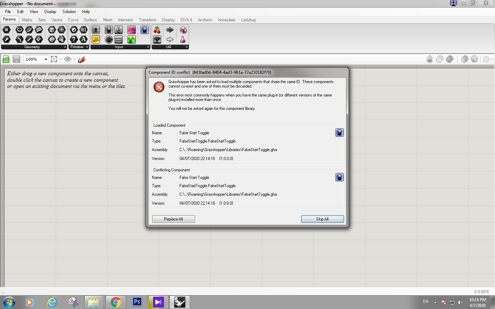This screenshot has height=309, width=495.
Task: Open file using the green folder icon
Action: point(6,59)
